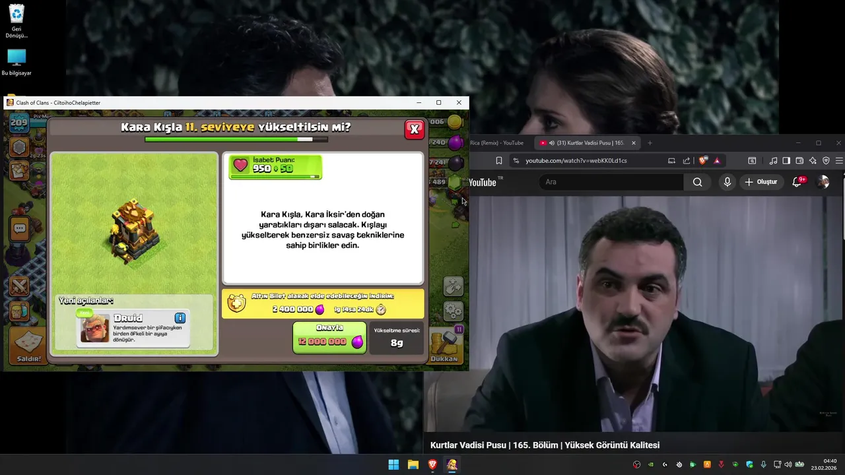Click the game settings gear icon
The image size is (845, 475).
(453, 310)
